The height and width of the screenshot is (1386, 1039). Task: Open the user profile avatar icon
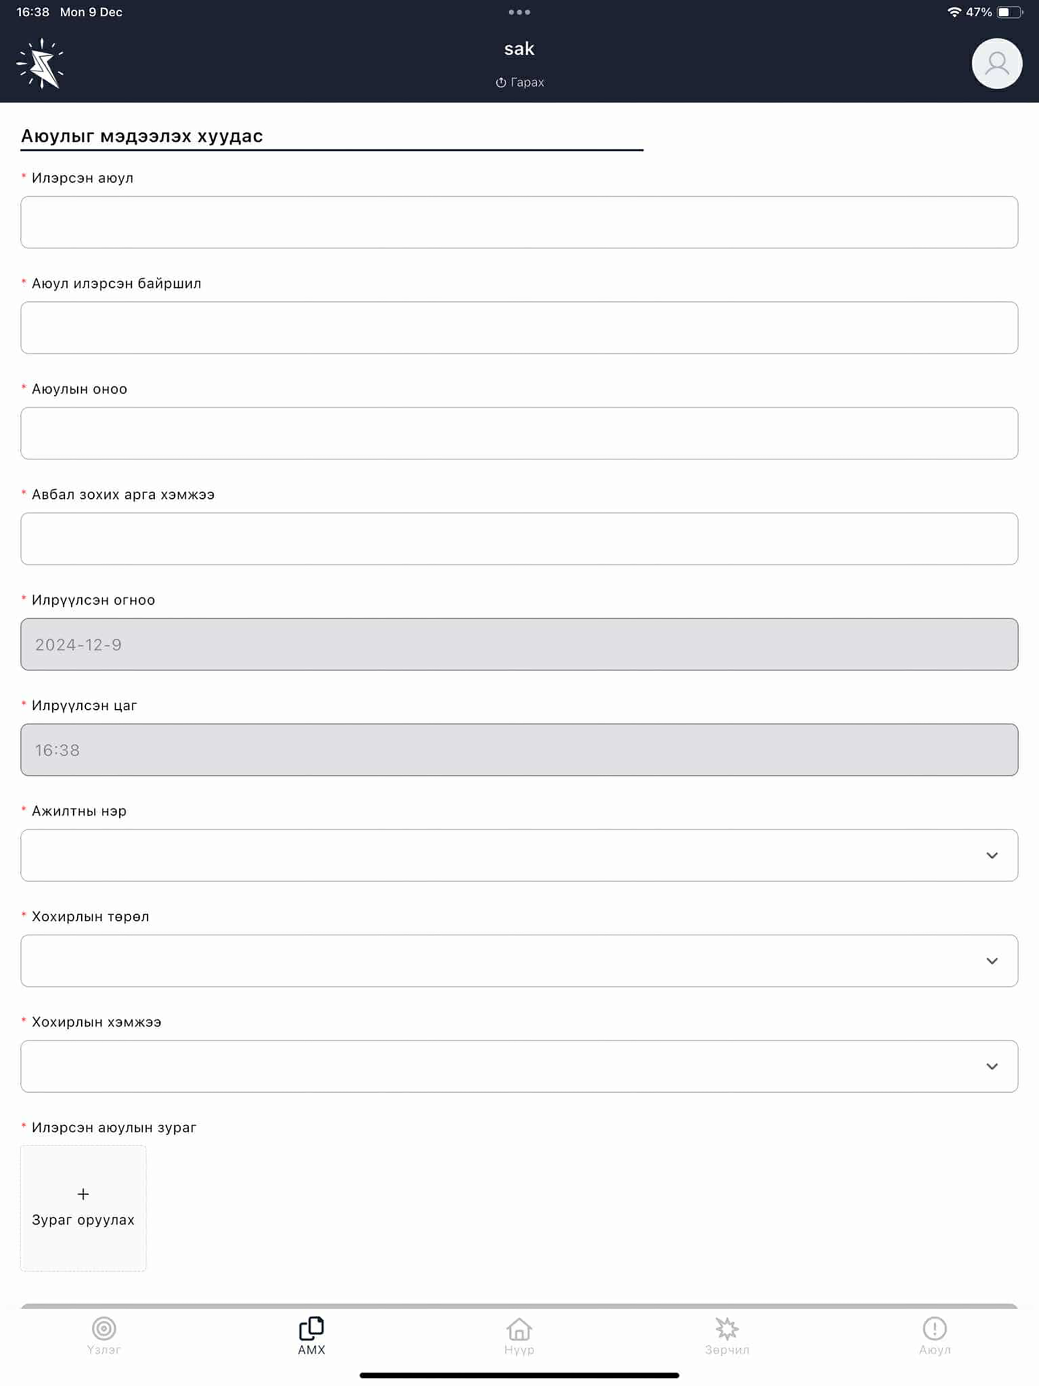click(x=996, y=63)
